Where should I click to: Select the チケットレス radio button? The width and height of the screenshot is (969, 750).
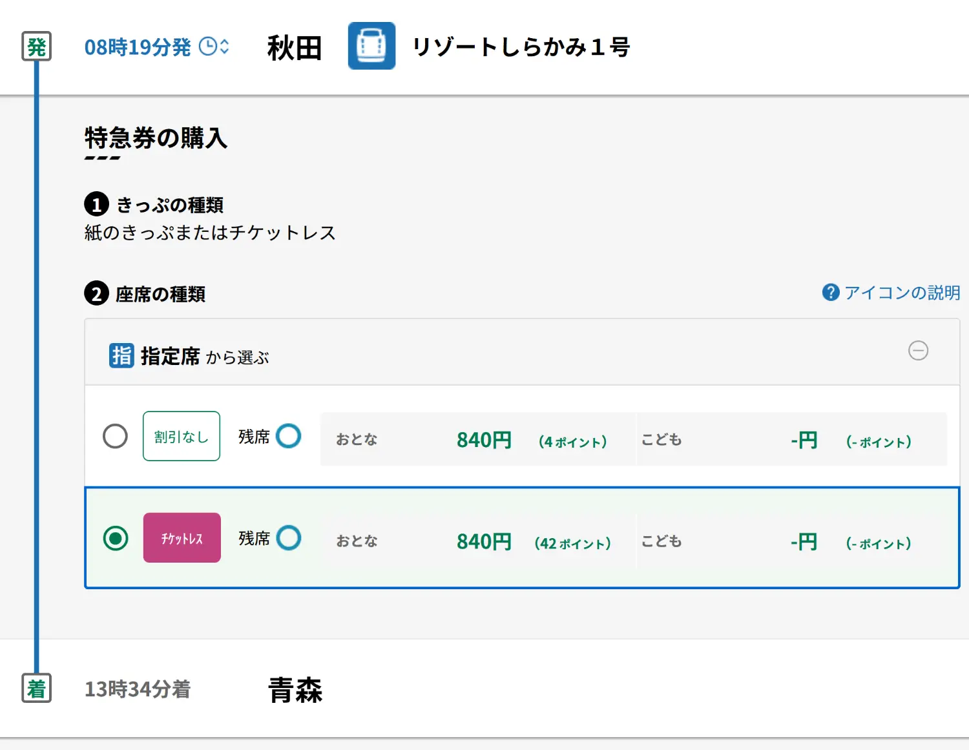point(116,538)
